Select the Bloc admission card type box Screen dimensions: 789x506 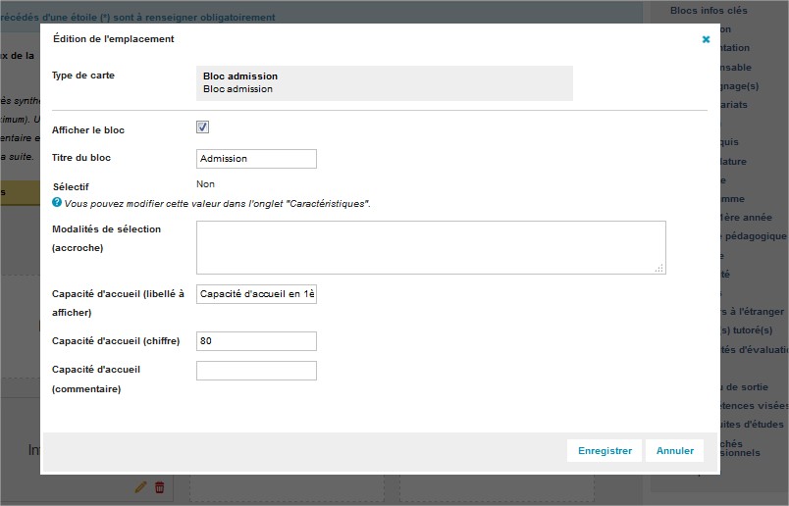[x=385, y=83]
